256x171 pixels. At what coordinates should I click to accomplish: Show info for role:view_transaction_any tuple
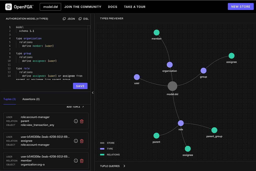(76, 121)
